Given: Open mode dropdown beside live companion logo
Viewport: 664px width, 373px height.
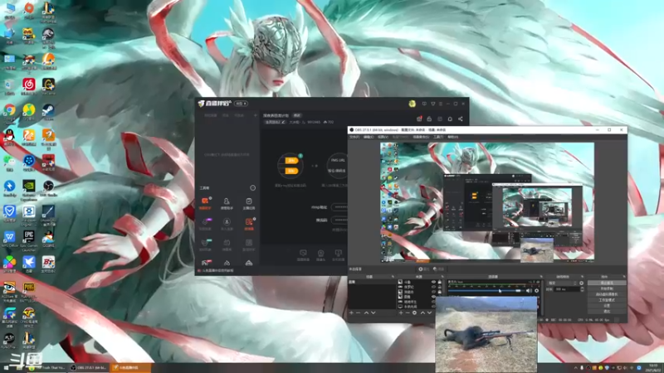Looking at the screenshot, I should pos(241,104).
